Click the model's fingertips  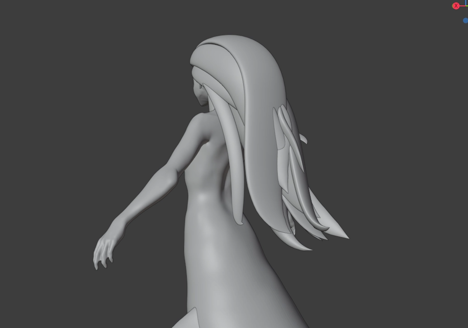click(x=97, y=264)
